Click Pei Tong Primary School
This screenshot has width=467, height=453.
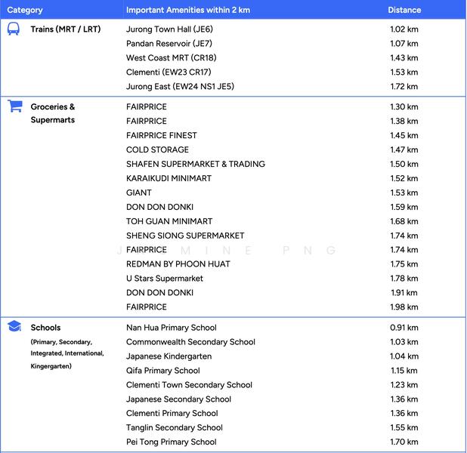pyautogui.click(x=171, y=442)
